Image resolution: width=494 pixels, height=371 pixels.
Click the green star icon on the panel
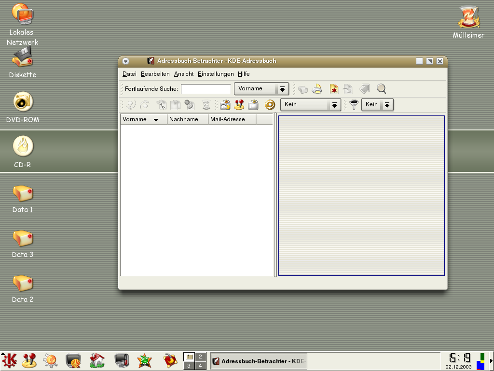click(145, 360)
